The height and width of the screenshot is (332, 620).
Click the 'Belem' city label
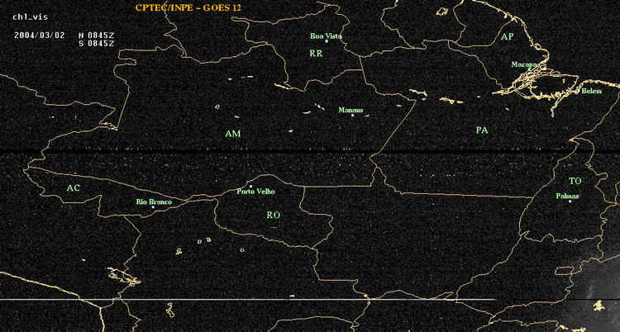[592, 92]
